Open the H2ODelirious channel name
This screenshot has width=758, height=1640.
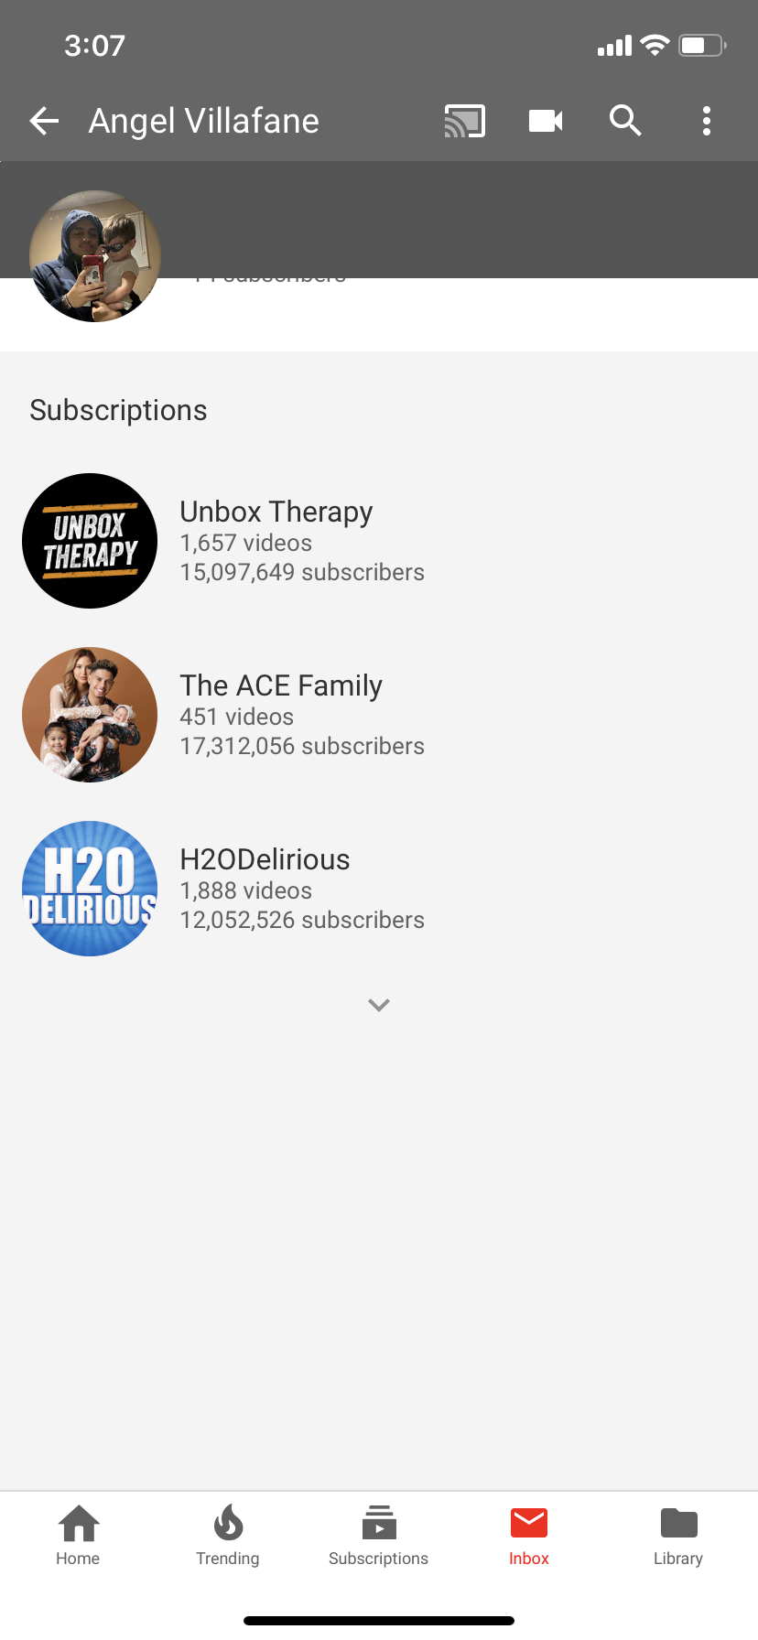tap(265, 859)
